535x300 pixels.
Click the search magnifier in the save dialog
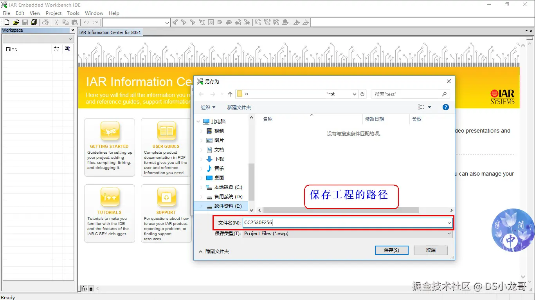[x=444, y=94]
